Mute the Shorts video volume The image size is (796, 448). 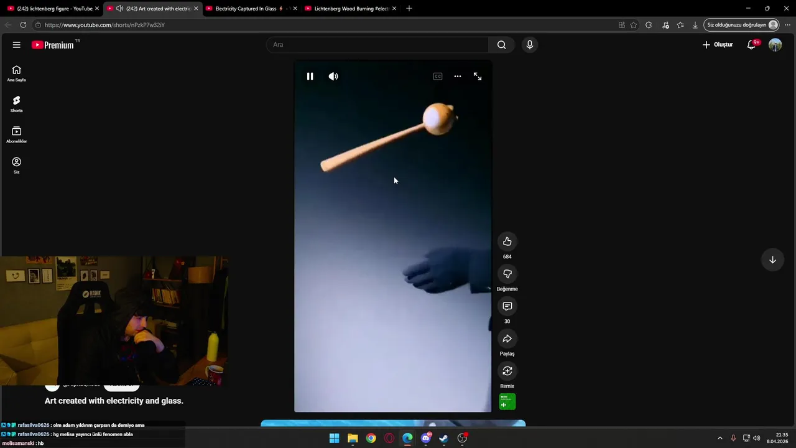click(333, 77)
